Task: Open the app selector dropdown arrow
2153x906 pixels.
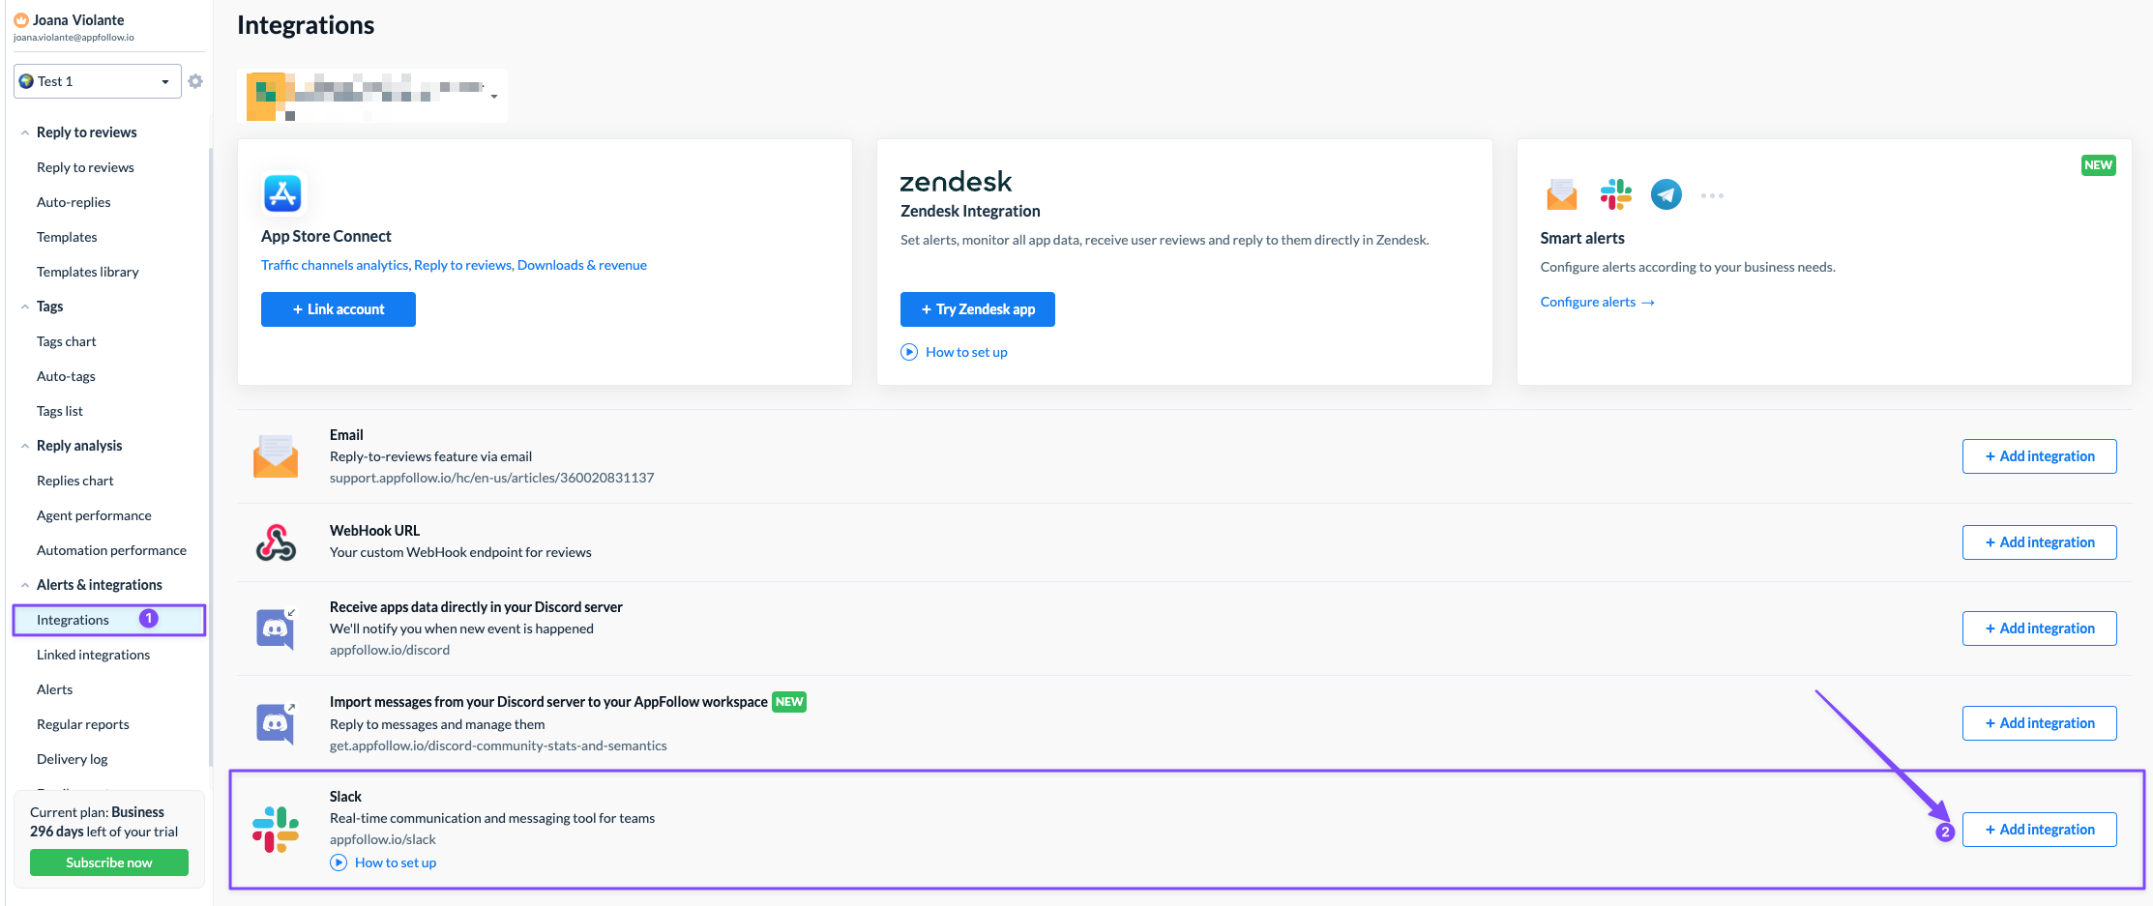Action: (494, 97)
